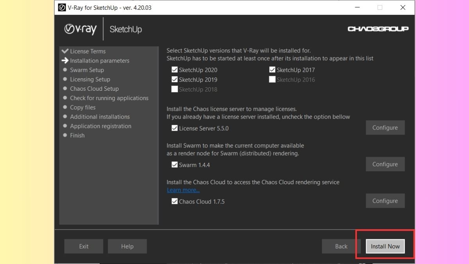469x264 pixels.
Task: Click the Chaos Group logo
Action: click(x=378, y=29)
